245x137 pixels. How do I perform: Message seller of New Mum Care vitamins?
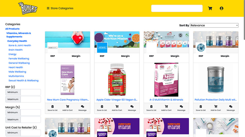click(x=82, y=108)
